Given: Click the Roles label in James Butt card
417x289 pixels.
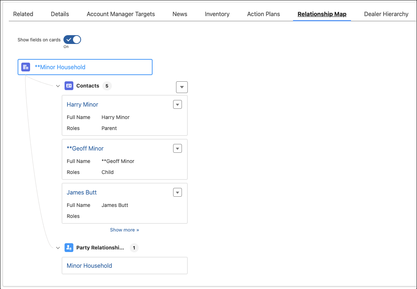Looking at the screenshot, I should click(x=73, y=216).
